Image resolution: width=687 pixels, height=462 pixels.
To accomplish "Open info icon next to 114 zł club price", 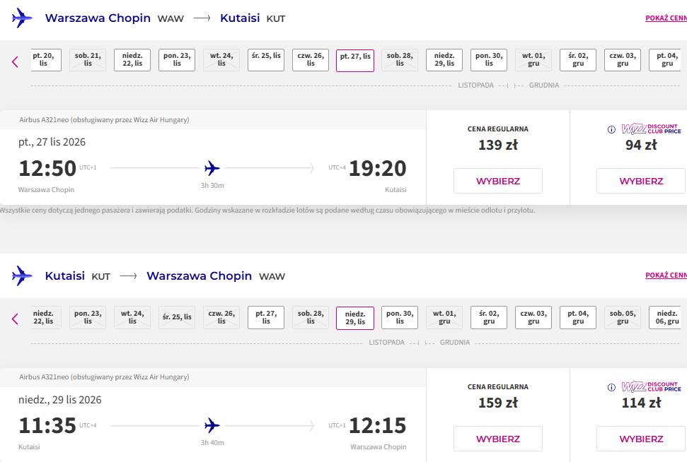I will pos(611,387).
